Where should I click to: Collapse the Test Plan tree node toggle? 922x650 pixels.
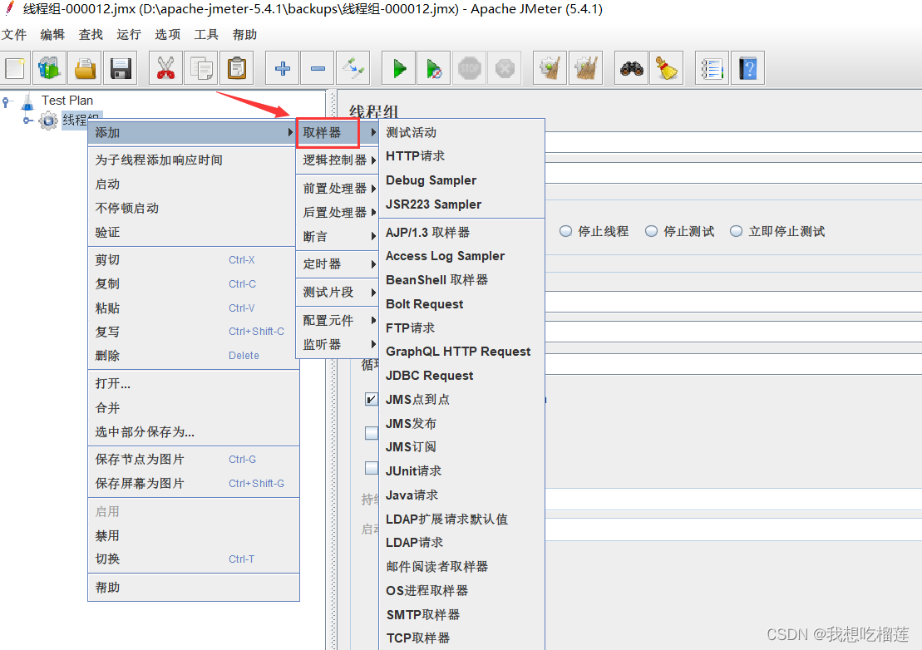pyautogui.click(x=6, y=101)
